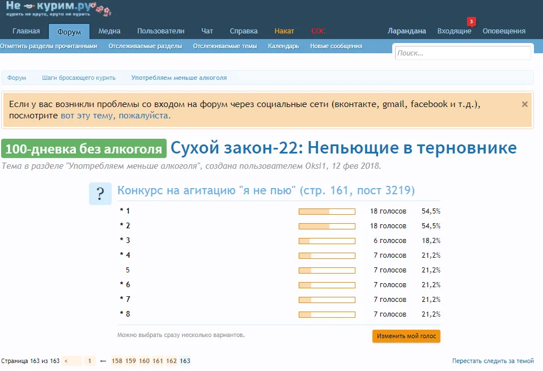Open the Чат tab
The image size is (543, 371).
207,31
